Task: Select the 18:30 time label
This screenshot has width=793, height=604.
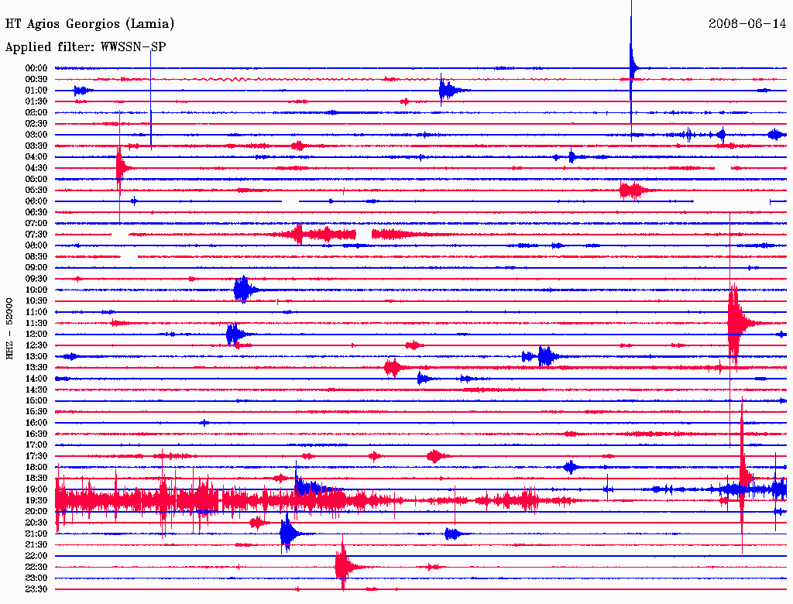Action: tap(36, 479)
